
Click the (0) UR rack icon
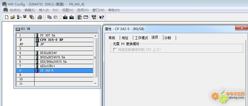(18, 29)
